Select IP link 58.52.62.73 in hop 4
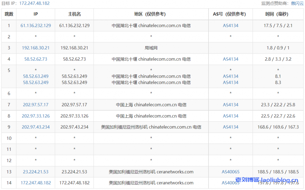 pos(36,59)
